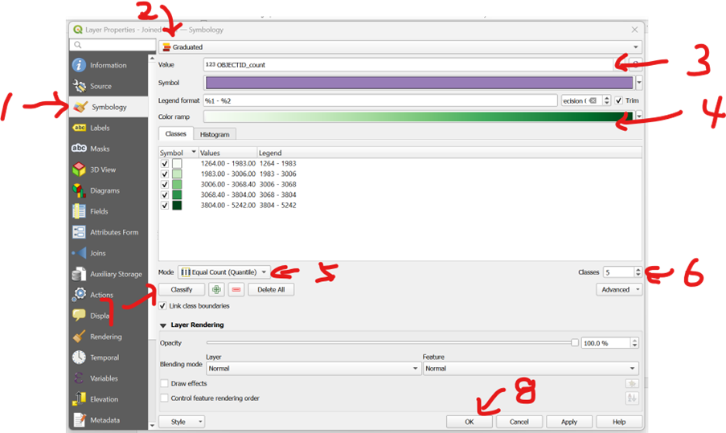The image size is (726, 433).
Task: Open feature rendering order sort button
Action: click(632, 398)
